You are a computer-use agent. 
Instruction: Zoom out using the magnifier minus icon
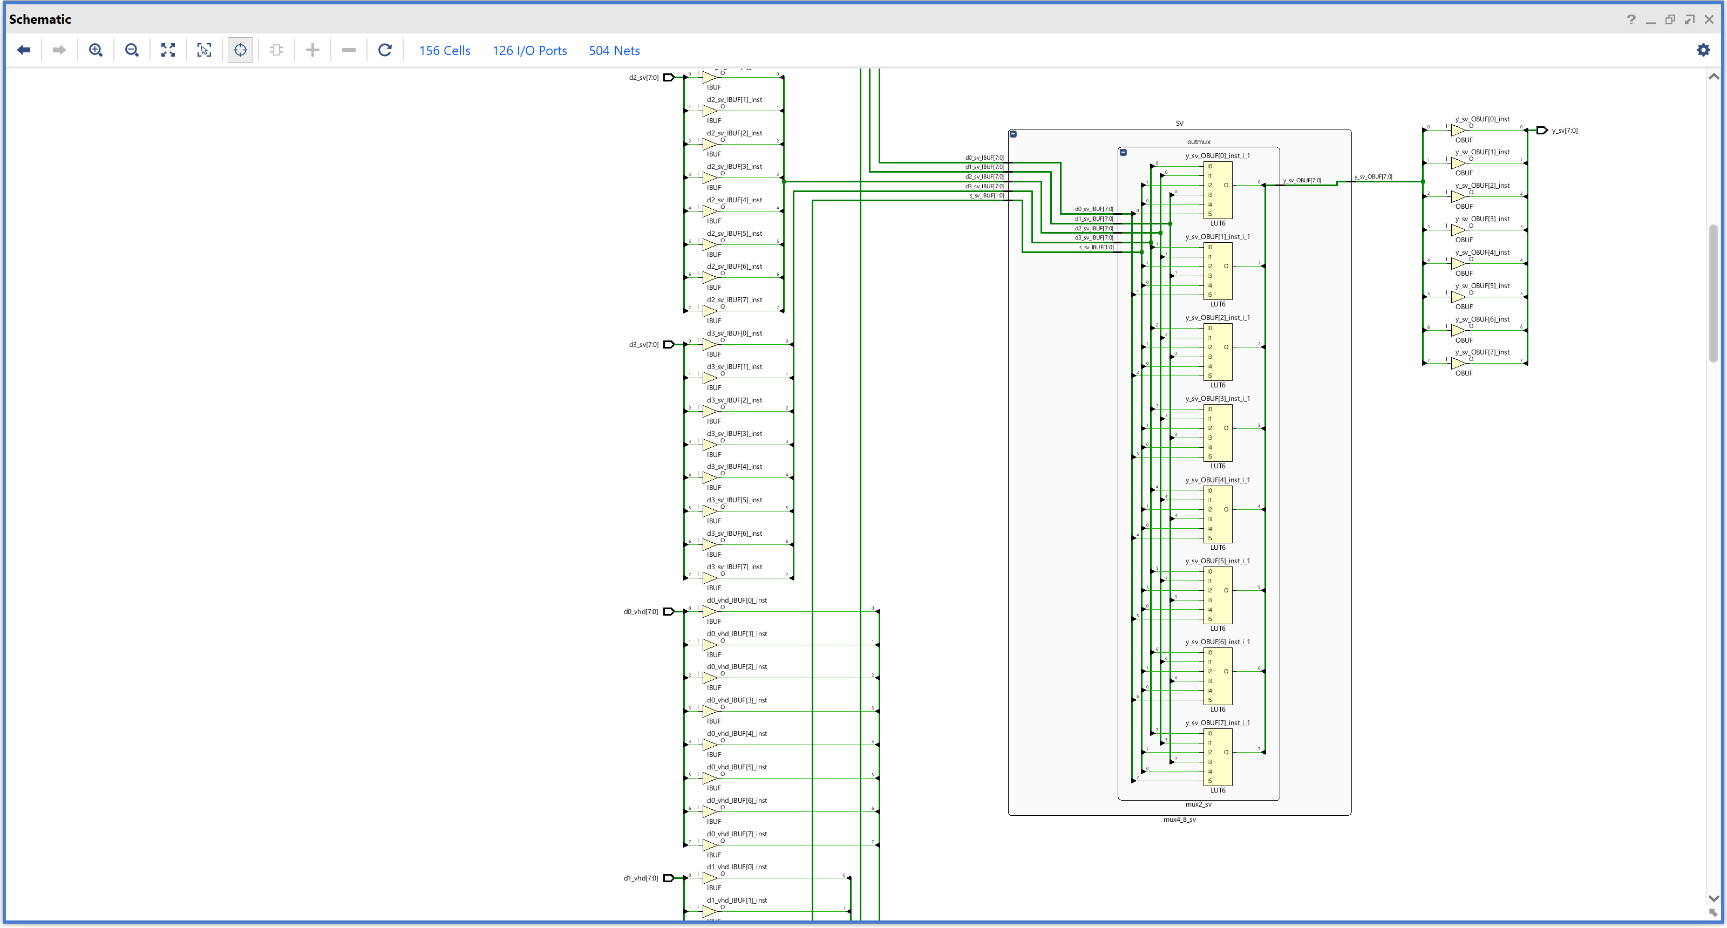132,50
